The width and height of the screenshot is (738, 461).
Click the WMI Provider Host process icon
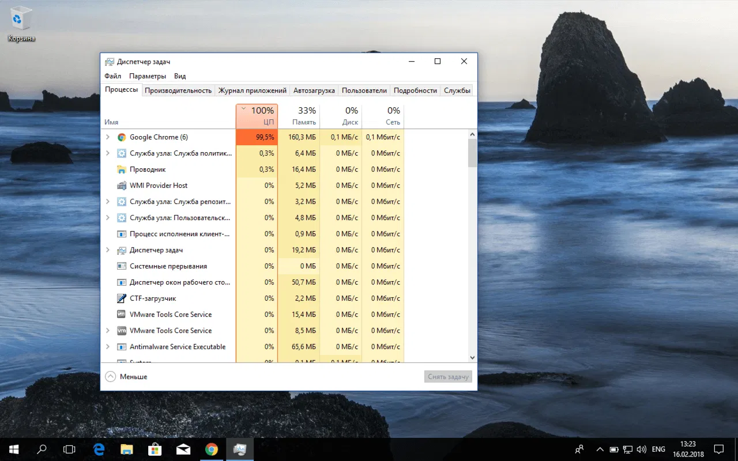(x=122, y=185)
